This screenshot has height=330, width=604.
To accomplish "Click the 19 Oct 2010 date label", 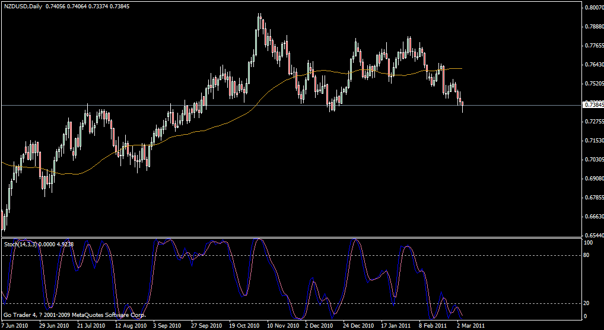I will click(244, 326).
